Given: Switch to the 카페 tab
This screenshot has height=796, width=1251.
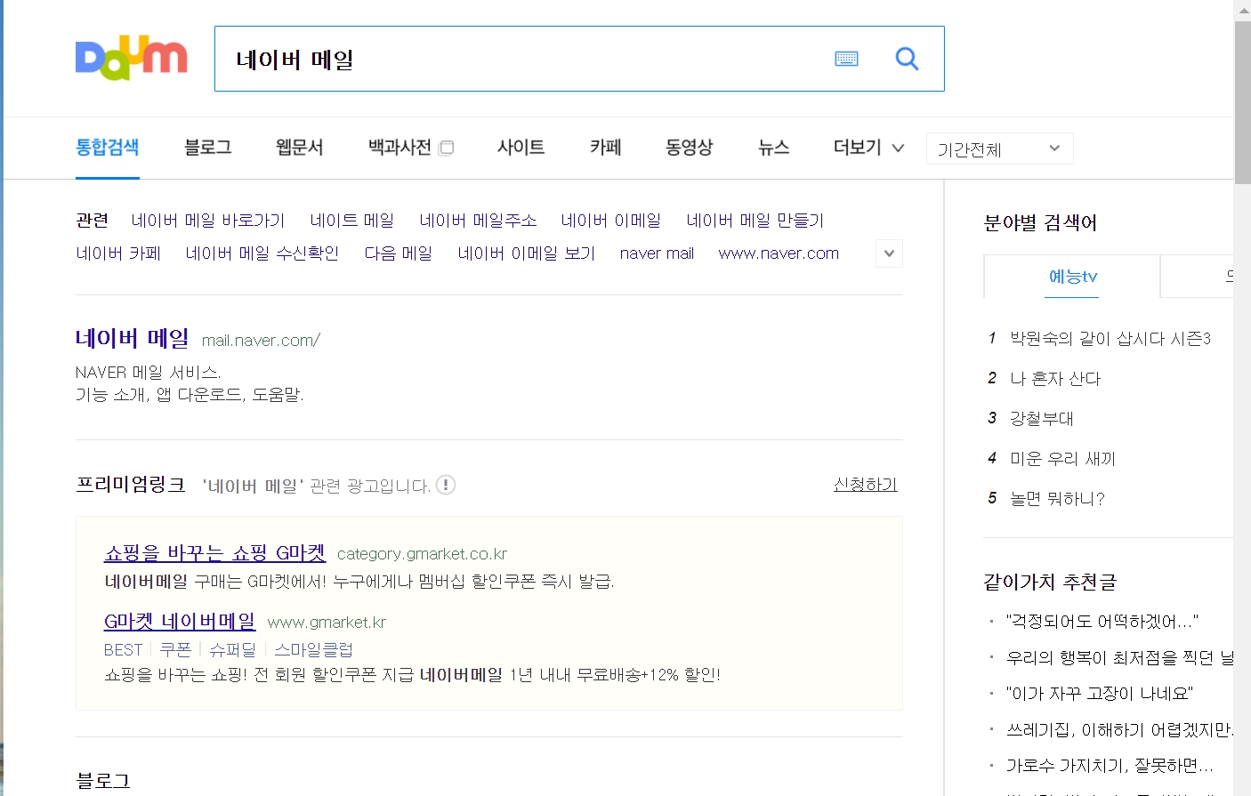Looking at the screenshot, I should pos(605,148).
